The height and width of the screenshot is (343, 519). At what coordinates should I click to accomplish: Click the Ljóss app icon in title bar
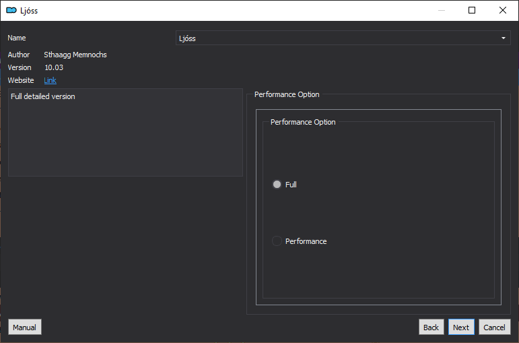(x=11, y=10)
